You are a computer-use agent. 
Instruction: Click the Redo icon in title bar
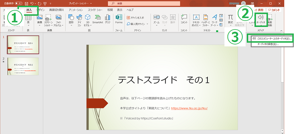[39, 3]
